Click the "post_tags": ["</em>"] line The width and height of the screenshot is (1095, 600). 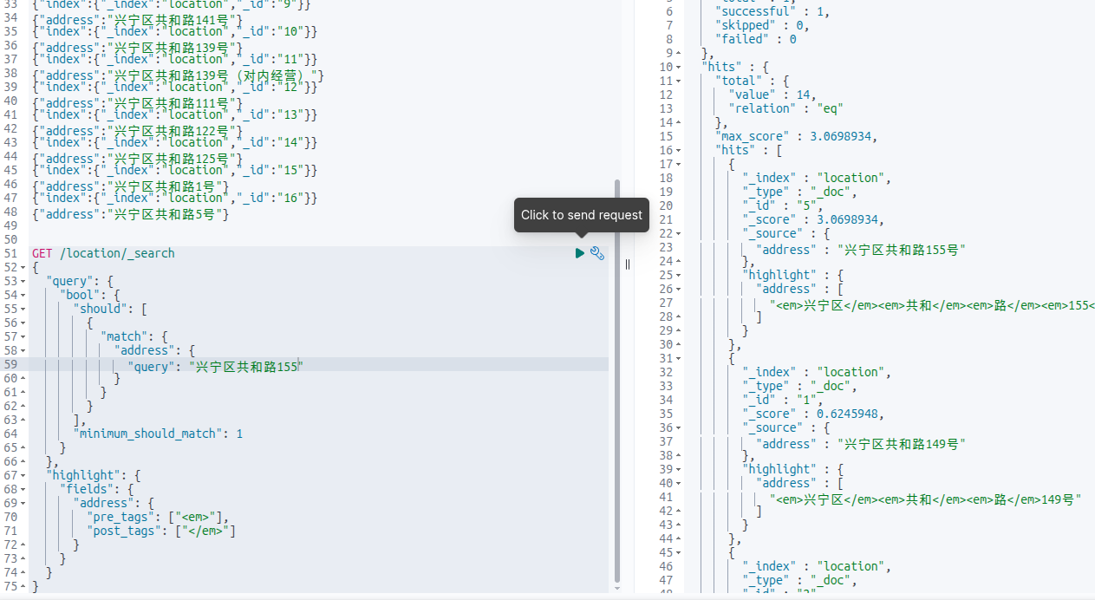click(x=162, y=531)
